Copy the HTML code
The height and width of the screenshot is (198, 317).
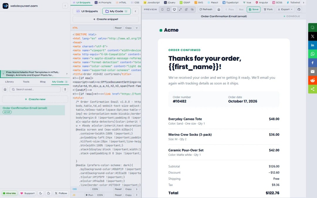coord(128,28)
